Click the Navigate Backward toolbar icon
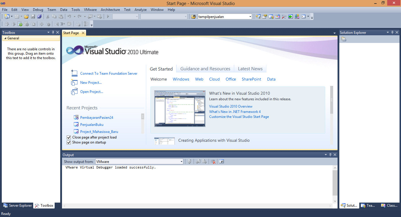 [90, 16]
